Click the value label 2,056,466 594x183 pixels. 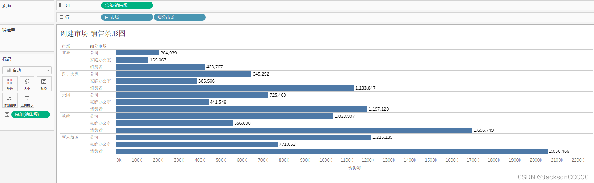click(559, 151)
